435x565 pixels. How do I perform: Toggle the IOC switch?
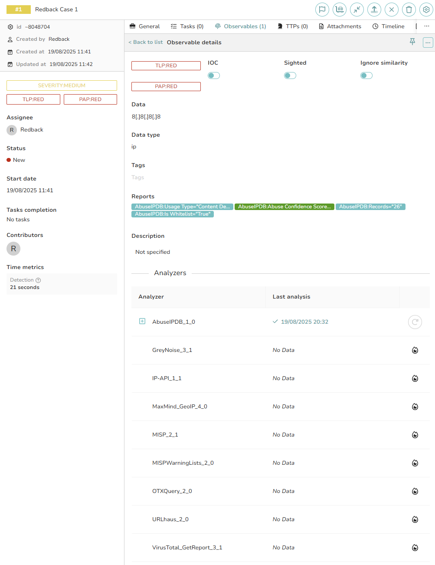pyautogui.click(x=214, y=76)
